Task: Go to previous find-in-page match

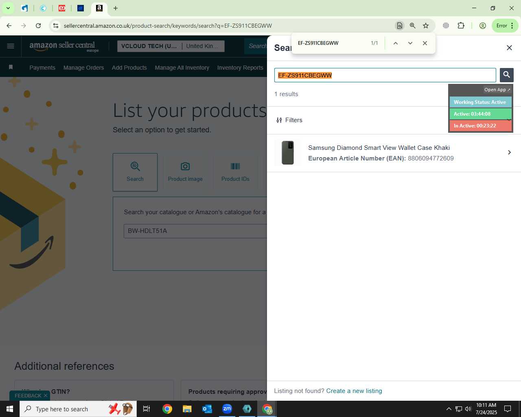Action: 395,43
